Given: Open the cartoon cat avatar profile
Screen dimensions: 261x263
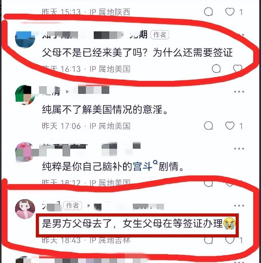Looking at the screenshot, I should (x=25, y=209).
